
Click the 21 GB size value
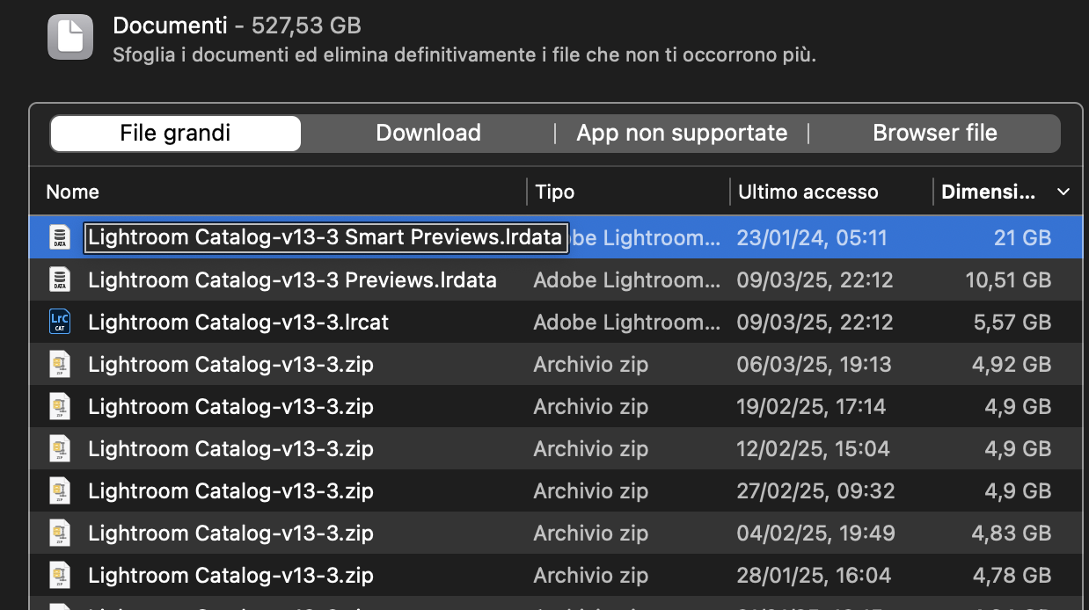click(x=1022, y=237)
